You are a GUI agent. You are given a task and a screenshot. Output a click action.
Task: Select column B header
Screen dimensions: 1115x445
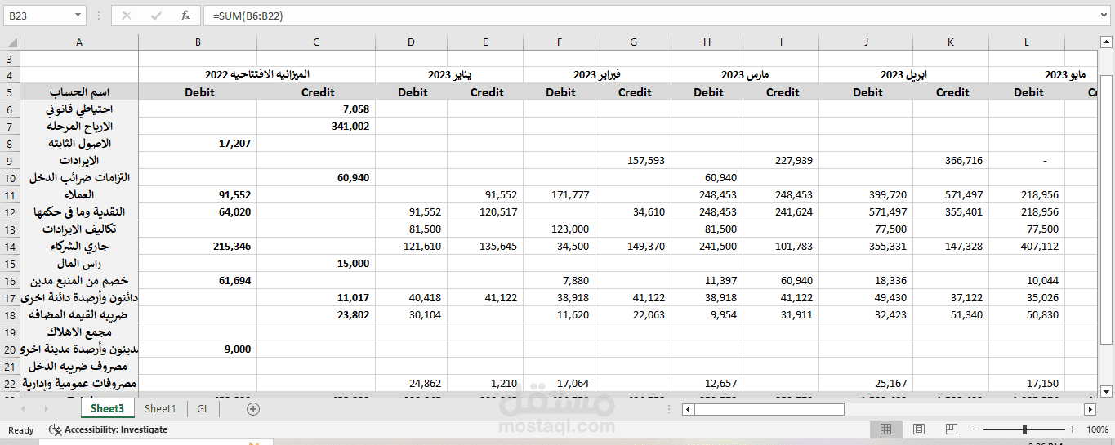(198, 42)
